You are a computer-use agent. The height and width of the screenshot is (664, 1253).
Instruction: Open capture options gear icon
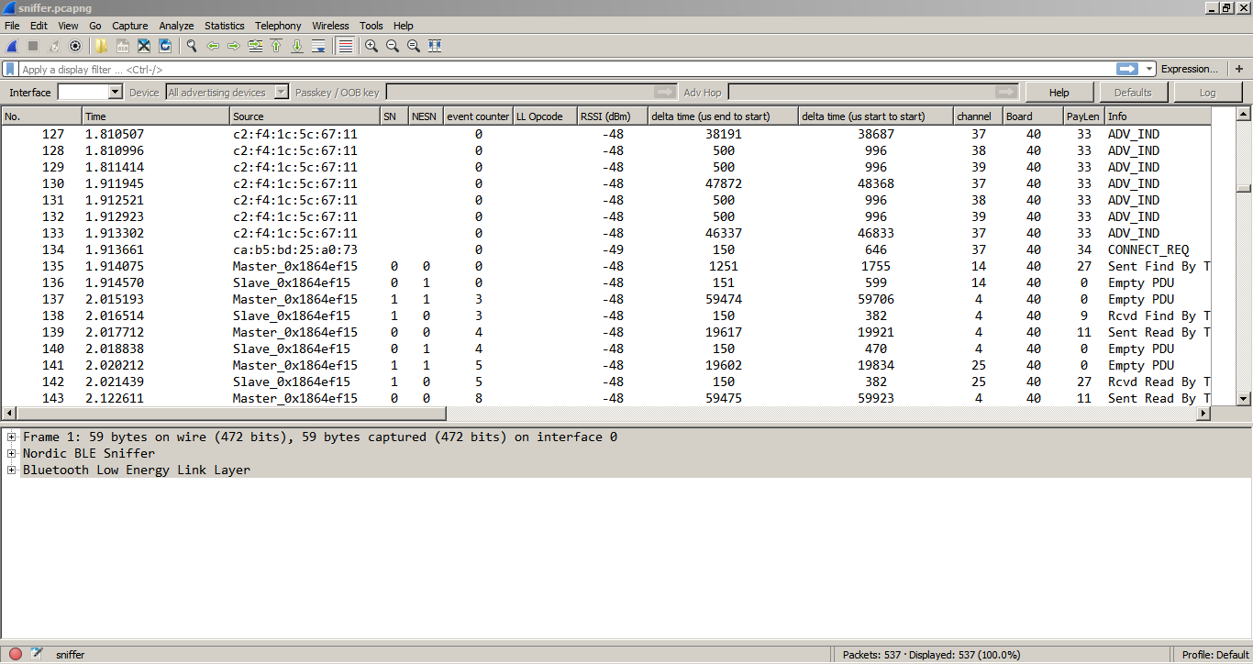(75, 46)
